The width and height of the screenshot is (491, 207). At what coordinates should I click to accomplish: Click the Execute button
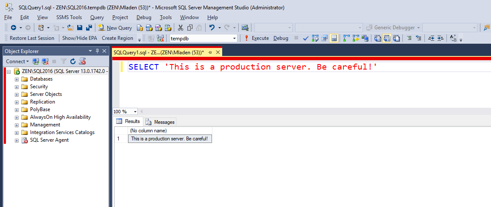[257, 38]
